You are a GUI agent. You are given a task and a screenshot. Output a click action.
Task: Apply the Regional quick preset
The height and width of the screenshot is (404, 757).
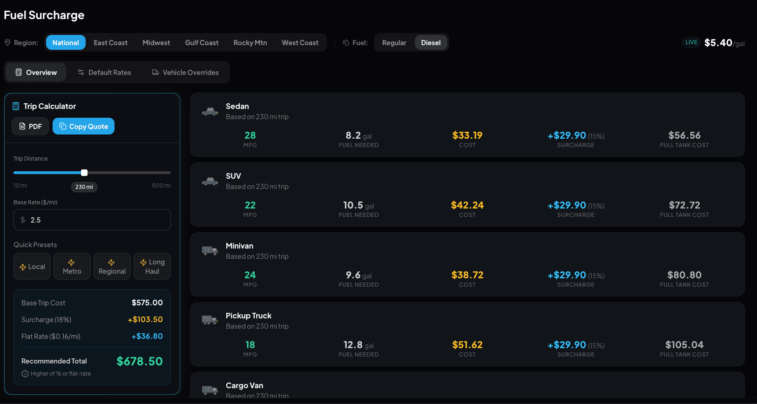(112, 266)
